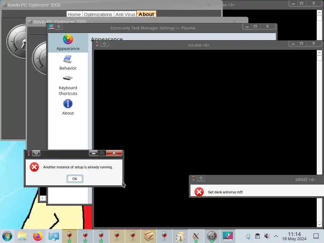Click the cardboard box taskbar icon
The image size is (324, 243).
(x=149, y=236)
